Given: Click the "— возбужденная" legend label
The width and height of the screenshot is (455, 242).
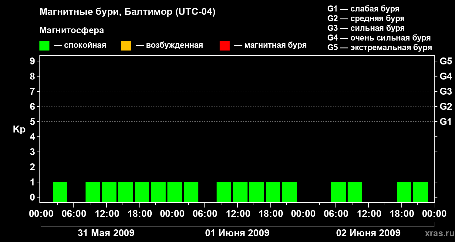Looking at the screenshot, I should (169, 45).
